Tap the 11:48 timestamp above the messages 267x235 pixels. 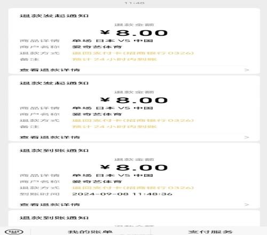tap(134, 3)
